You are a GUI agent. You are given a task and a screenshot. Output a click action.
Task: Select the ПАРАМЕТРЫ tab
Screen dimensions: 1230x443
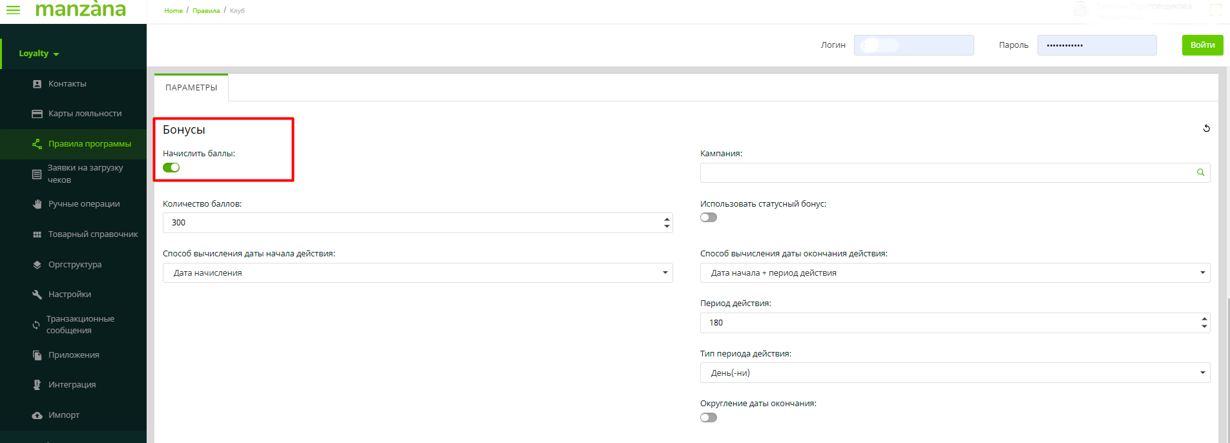[x=191, y=88]
